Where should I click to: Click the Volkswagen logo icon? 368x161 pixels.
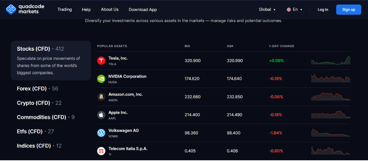[x=101, y=133]
